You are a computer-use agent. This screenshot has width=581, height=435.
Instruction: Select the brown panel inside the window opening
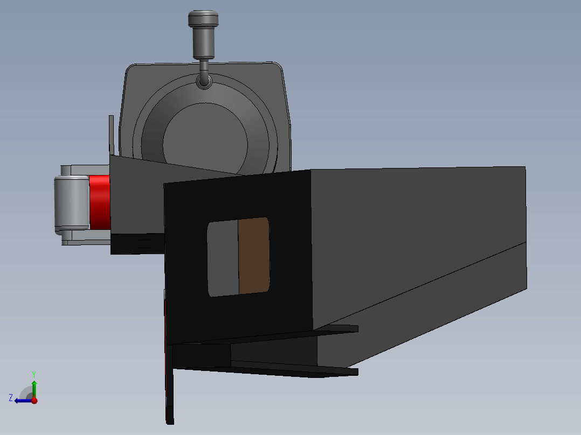(x=254, y=255)
